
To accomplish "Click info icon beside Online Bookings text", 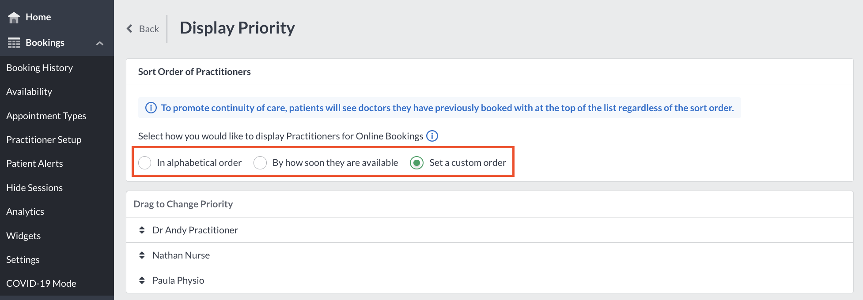I will click(432, 136).
